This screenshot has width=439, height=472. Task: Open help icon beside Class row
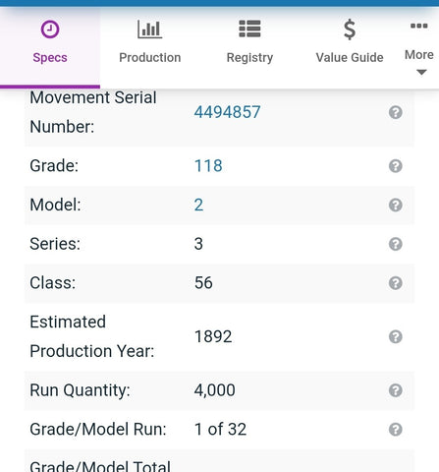[x=396, y=283]
